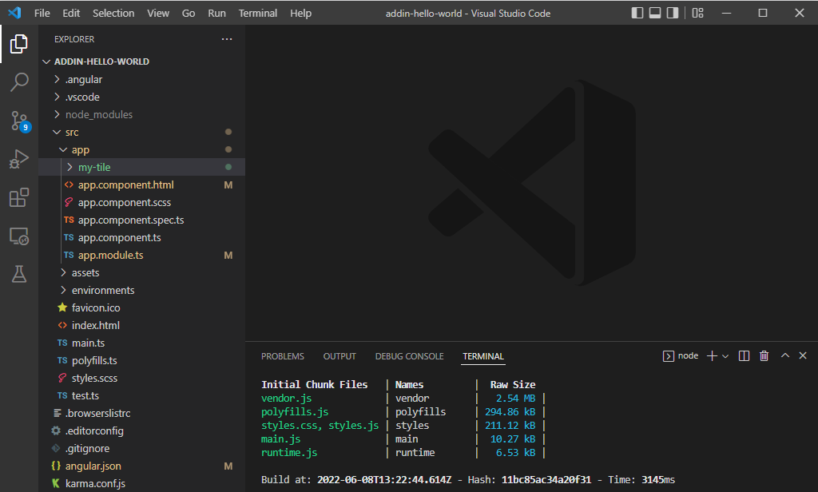Collapse the src folder

coord(142,132)
